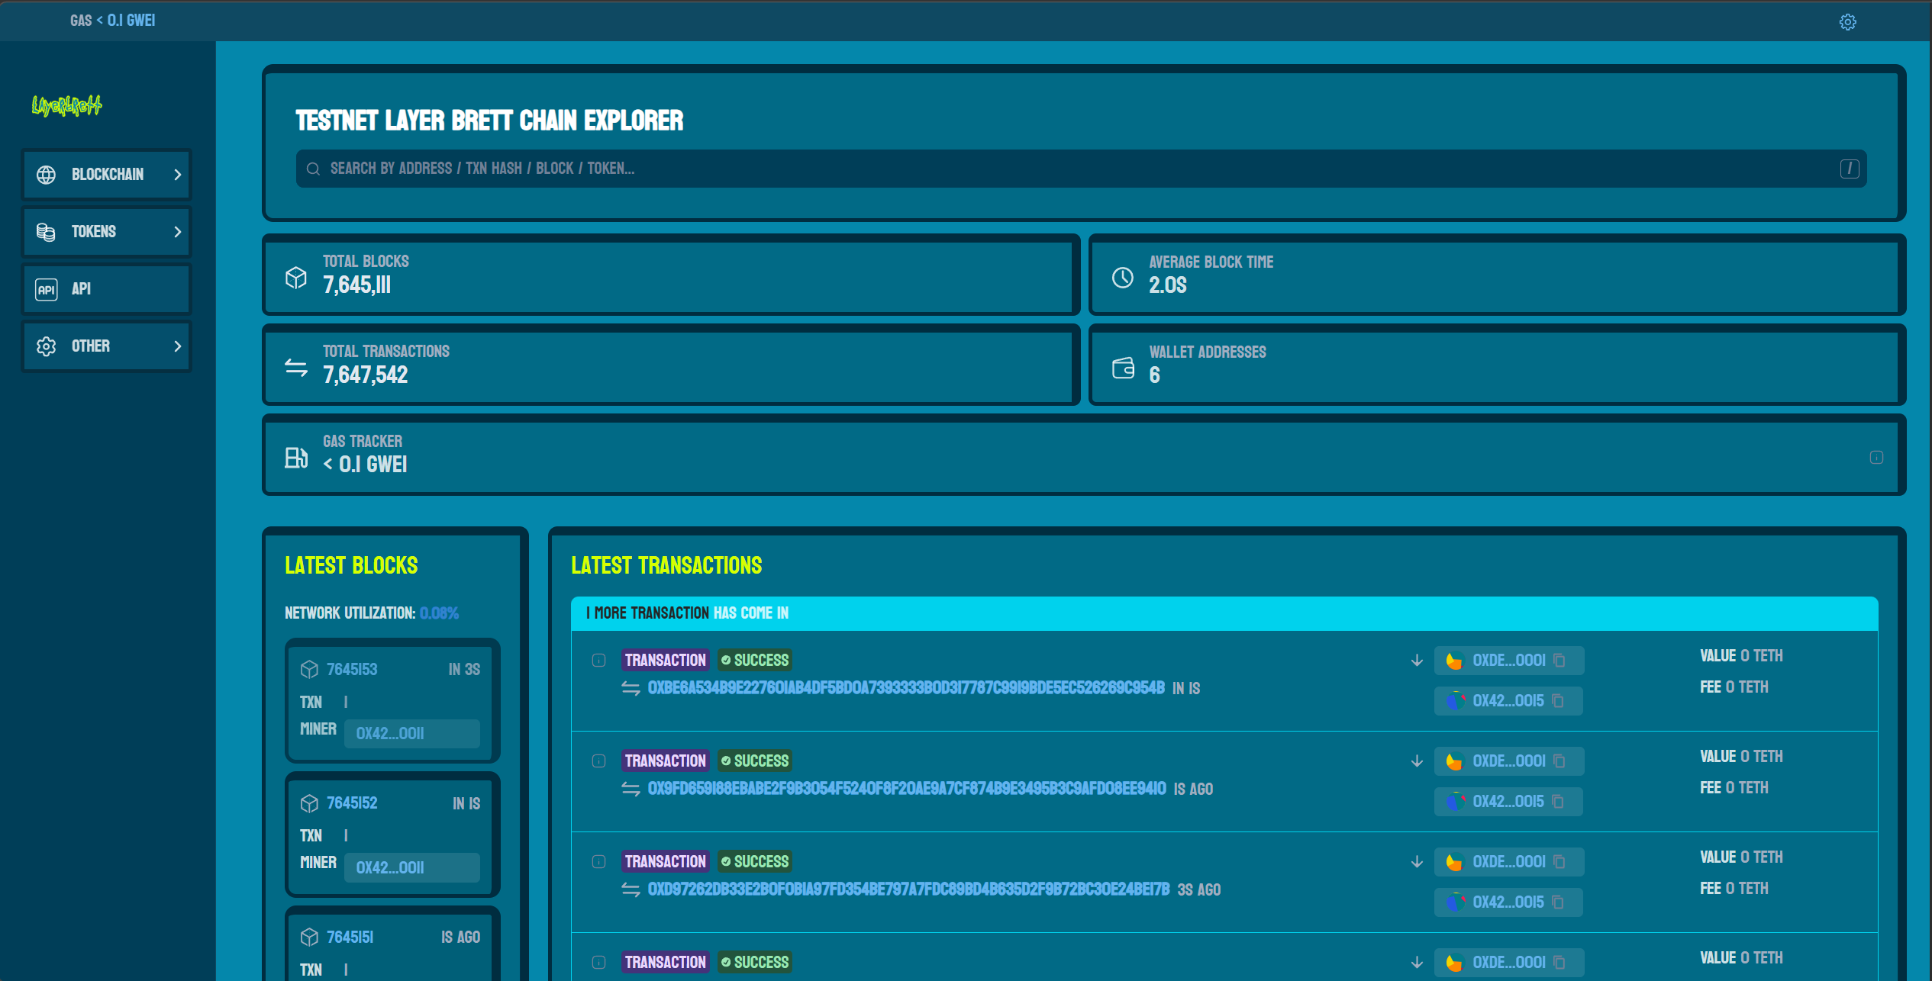Expand the Other sidebar menu

[107, 346]
